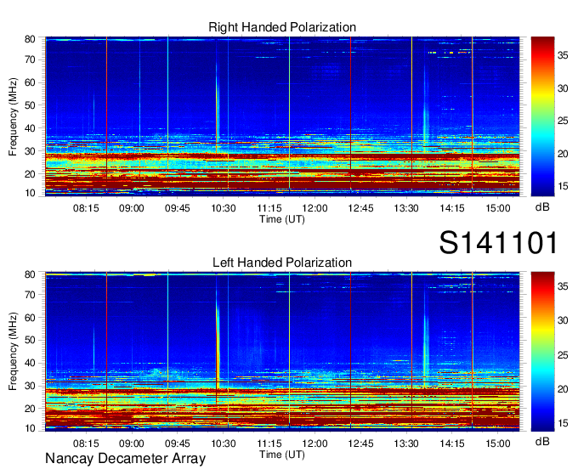Screen dimensions: 578x469
Task: Click the '35' label on top colorbar
Action: click(563, 55)
